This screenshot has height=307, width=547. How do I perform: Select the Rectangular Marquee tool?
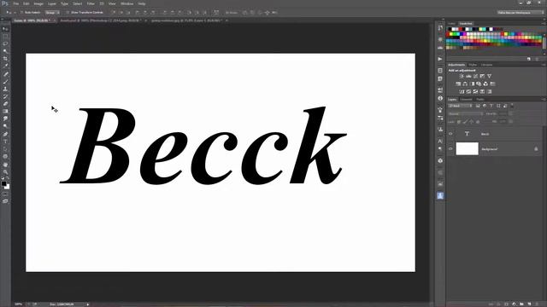click(5, 36)
